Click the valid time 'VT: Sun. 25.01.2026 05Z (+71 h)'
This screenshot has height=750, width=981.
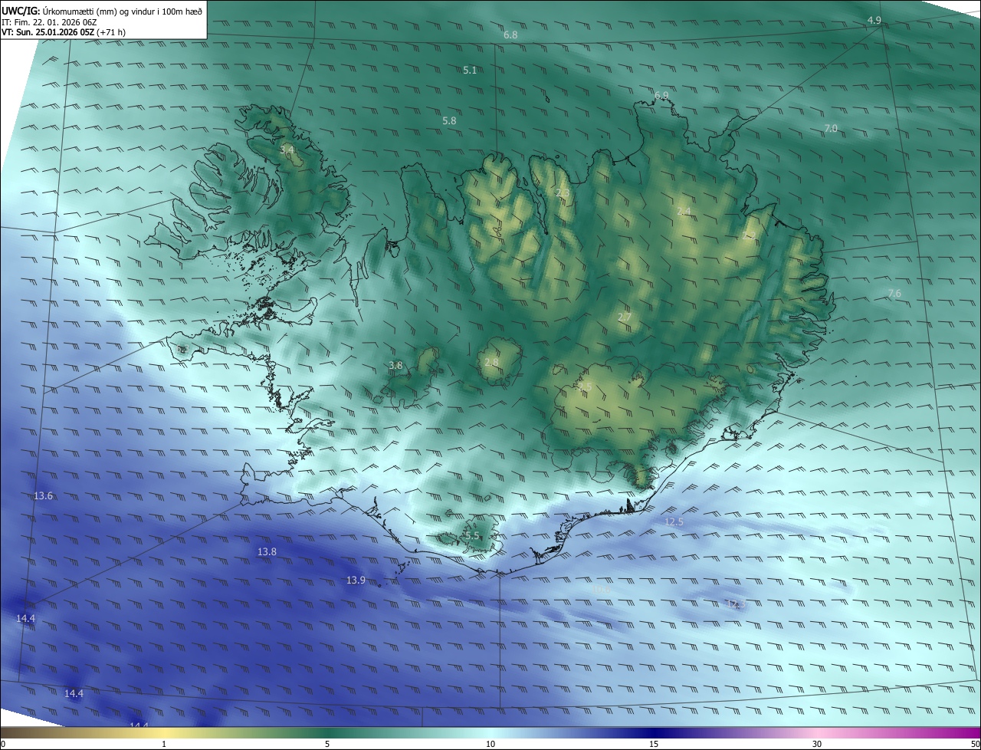[64, 32]
